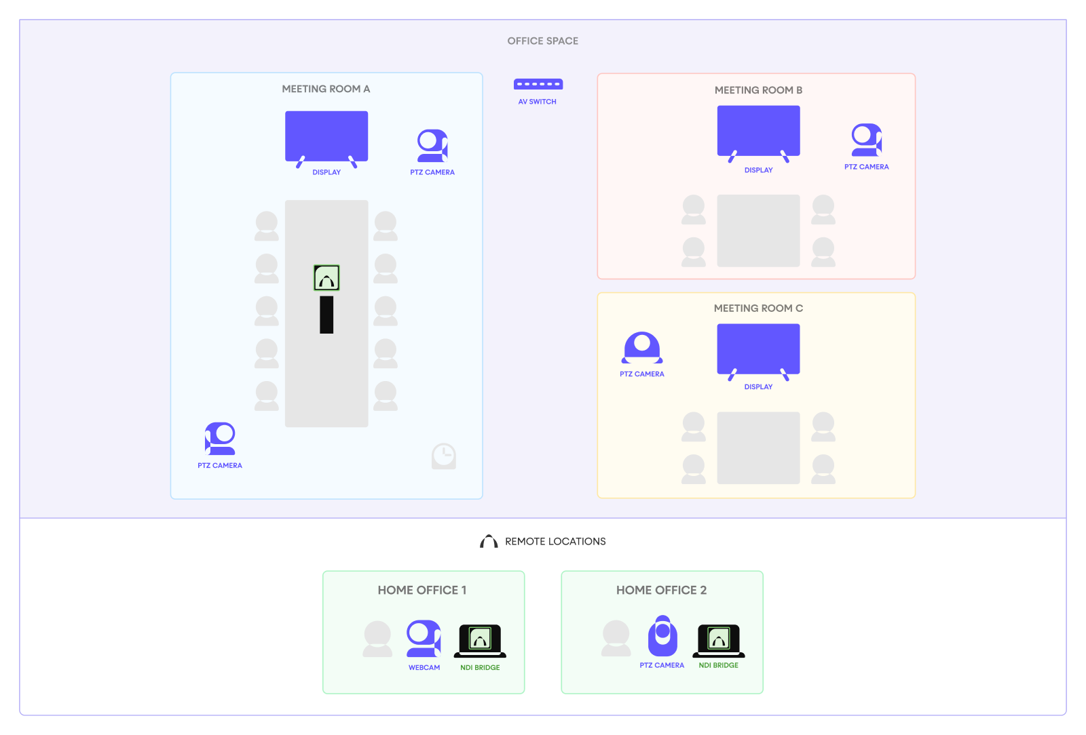Click the PTZ CAMERA label in Meeting Room B
The width and height of the screenshot is (1086, 735).
click(x=867, y=167)
